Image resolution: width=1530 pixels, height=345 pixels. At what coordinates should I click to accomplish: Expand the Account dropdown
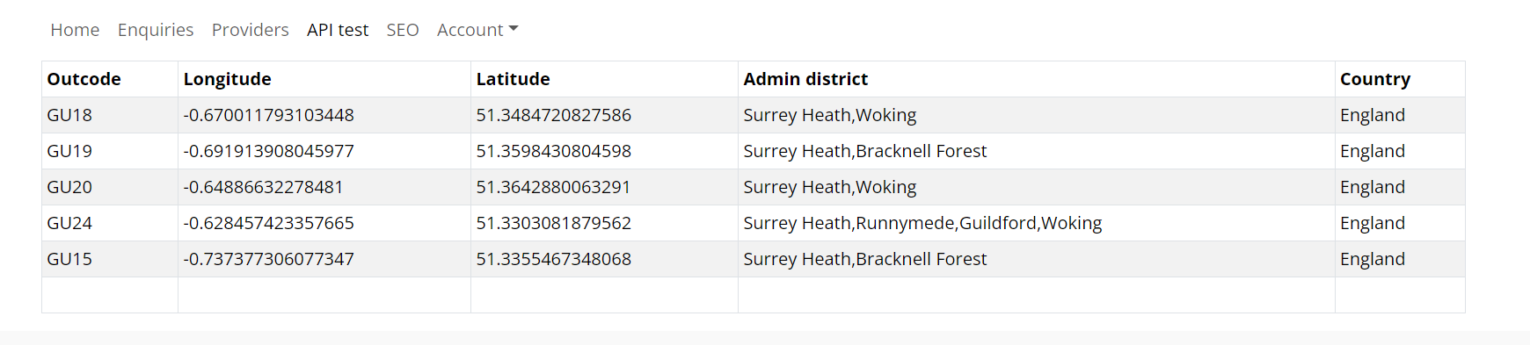(477, 30)
